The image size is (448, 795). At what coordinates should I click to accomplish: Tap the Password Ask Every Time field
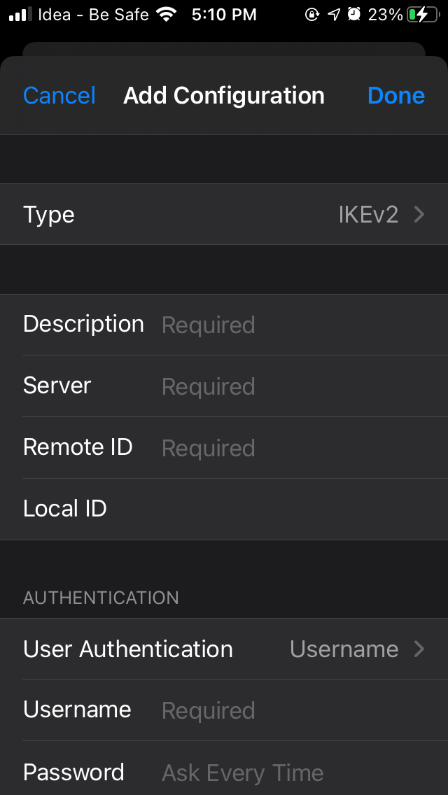click(x=294, y=773)
